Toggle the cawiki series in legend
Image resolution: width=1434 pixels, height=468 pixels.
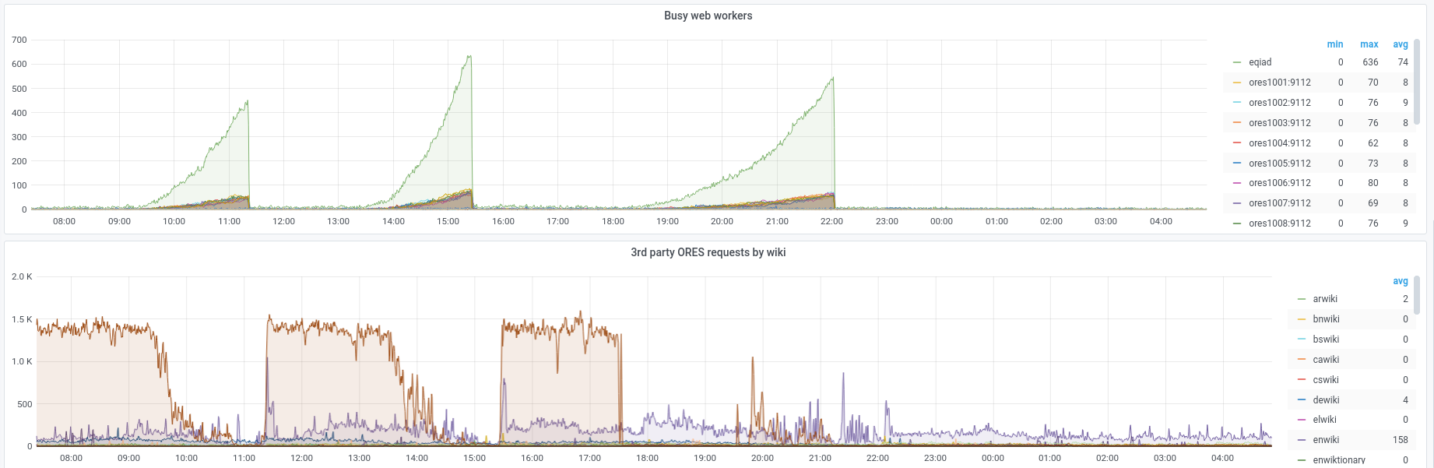pyautogui.click(x=1326, y=360)
